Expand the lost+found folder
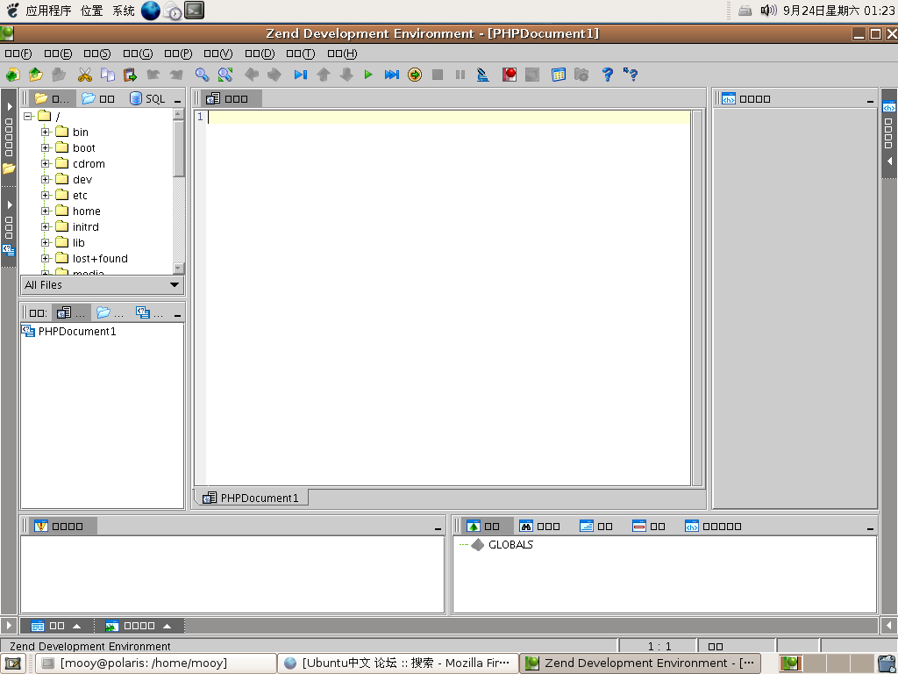The height and width of the screenshot is (674, 898). [x=46, y=258]
